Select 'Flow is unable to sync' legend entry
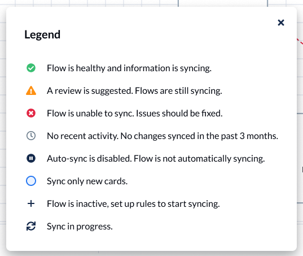Screen dimensions: 303x256 (x=135, y=114)
